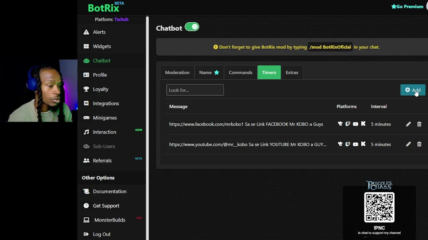Click the /mod BotRixOficial command text
This screenshot has width=428, height=240.
tap(330, 47)
